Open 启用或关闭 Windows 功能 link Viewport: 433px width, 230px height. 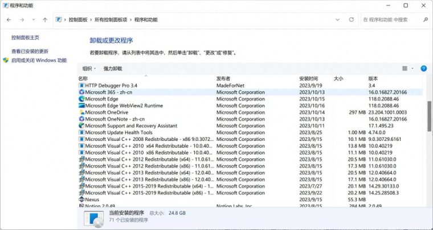click(39, 60)
